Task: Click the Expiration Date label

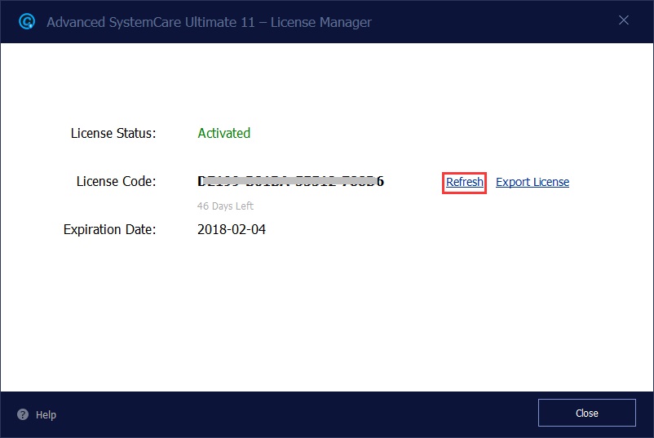Action: coord(110,229)
